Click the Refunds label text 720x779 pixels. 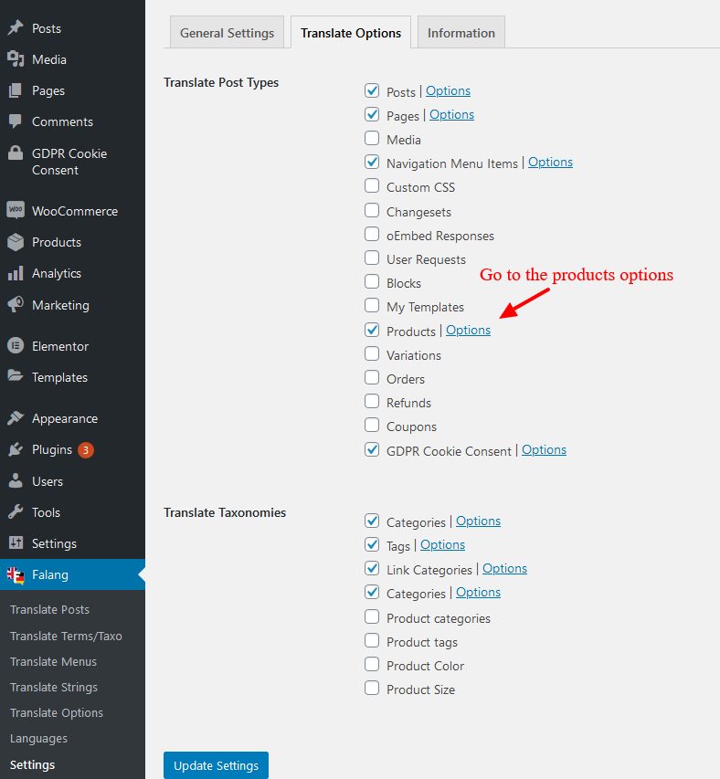coord(409,403)
